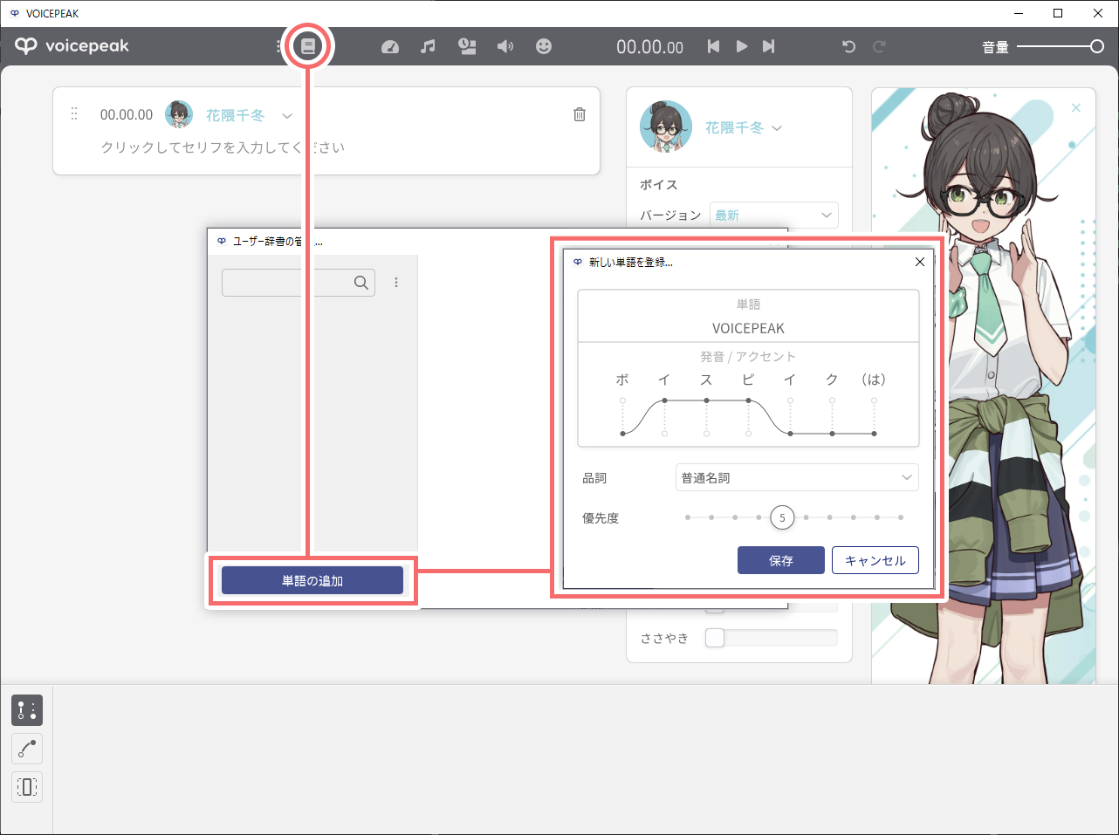The height and width of the screenshot is (835, 1119).
Task: Click the 保存 button
Action: tap(781, 560)
